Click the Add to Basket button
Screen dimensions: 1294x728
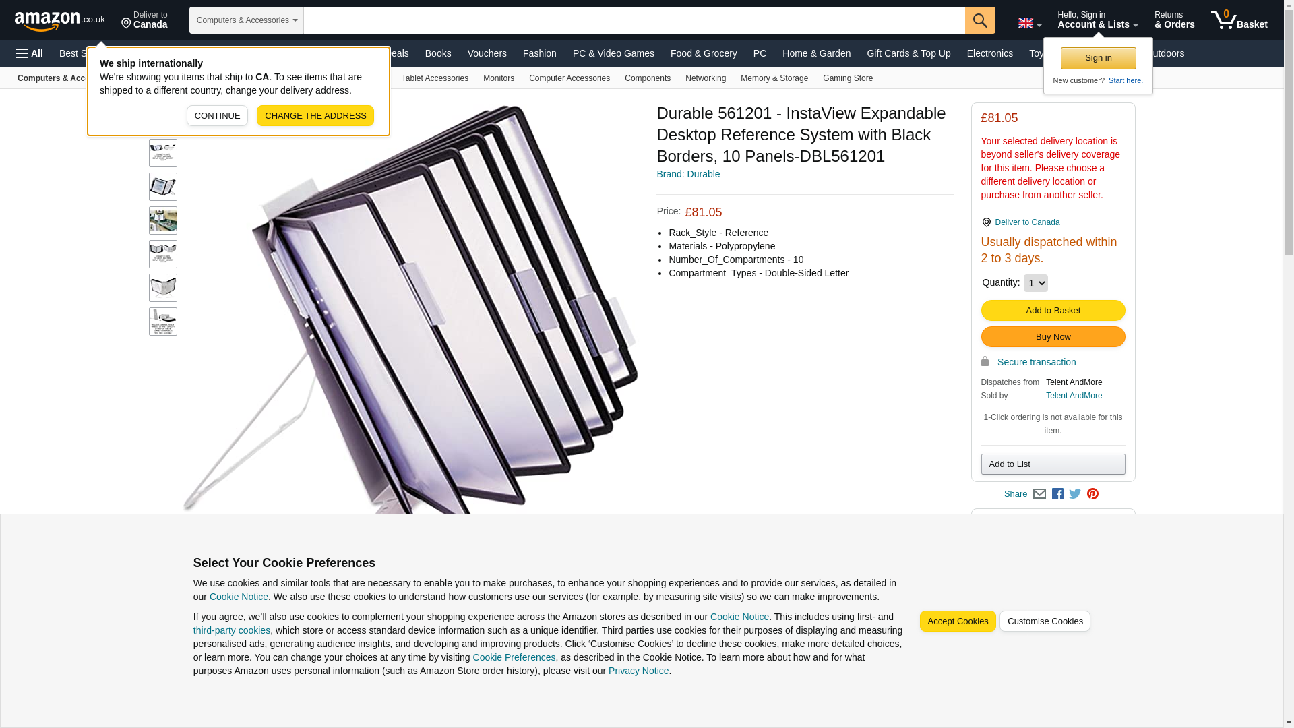pyautogui.click(x=1053, y=311)
